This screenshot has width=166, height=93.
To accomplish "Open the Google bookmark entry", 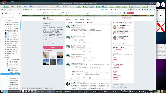I will click(x=8, y=21).
